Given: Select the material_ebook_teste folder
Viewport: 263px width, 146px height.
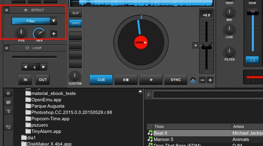Looking at the screenshot, I should tap(51, 93).
